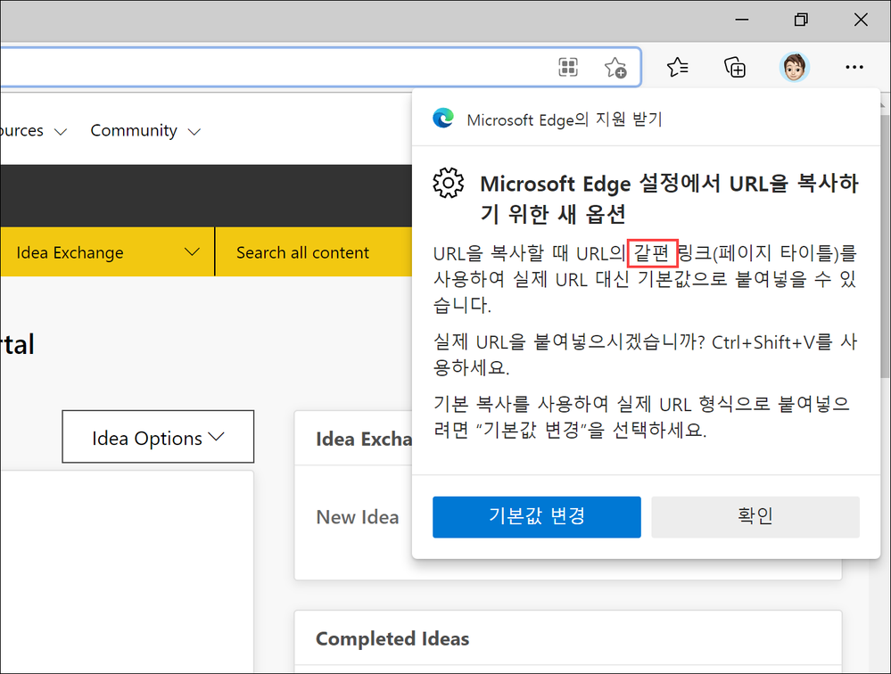
Task: Click the grid apps icon in address bar
Action: pyautogui.click(x=567, y=67)
